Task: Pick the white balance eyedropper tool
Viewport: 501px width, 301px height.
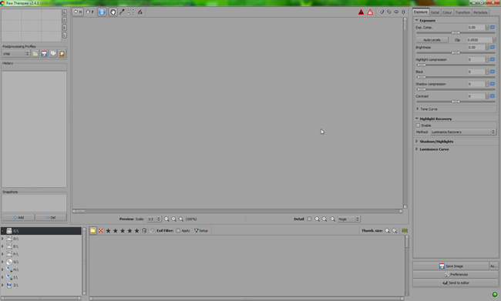Action: (x=122, y=12)
